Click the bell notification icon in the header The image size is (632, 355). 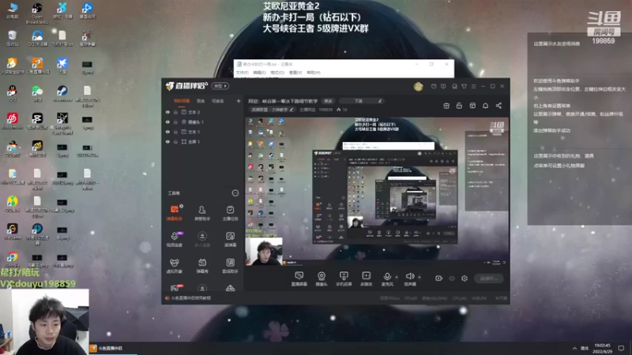point(485,106)
